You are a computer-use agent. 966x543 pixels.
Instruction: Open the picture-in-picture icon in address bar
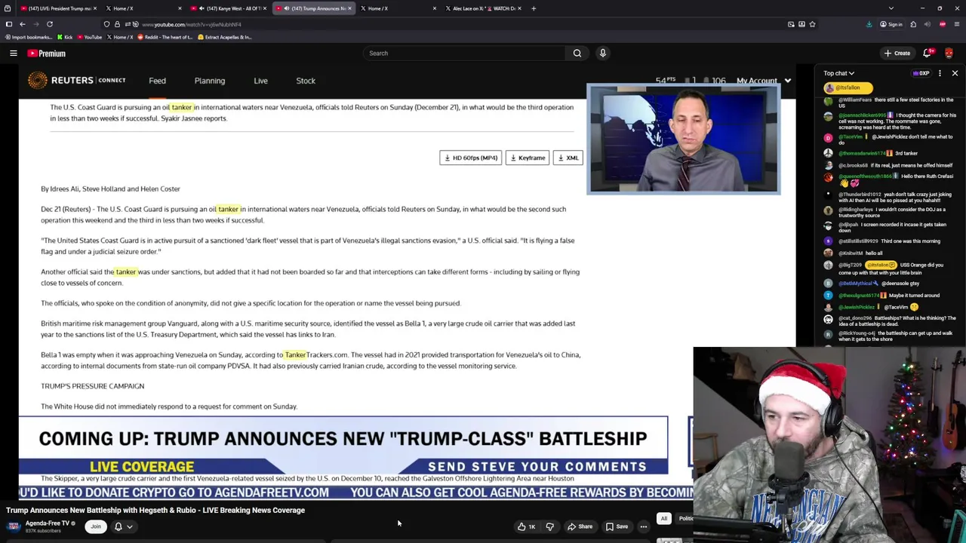tap(791, 24)
